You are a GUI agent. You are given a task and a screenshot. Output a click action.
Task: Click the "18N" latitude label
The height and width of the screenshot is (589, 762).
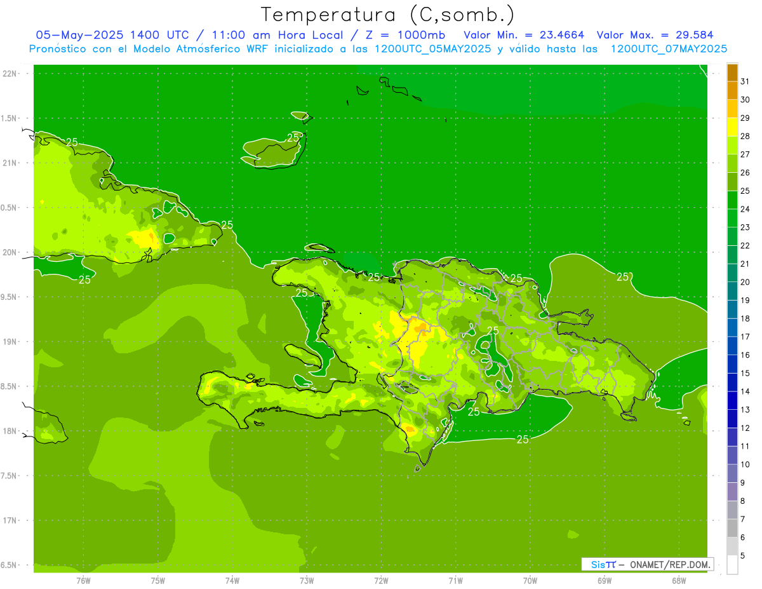(11, 431)
